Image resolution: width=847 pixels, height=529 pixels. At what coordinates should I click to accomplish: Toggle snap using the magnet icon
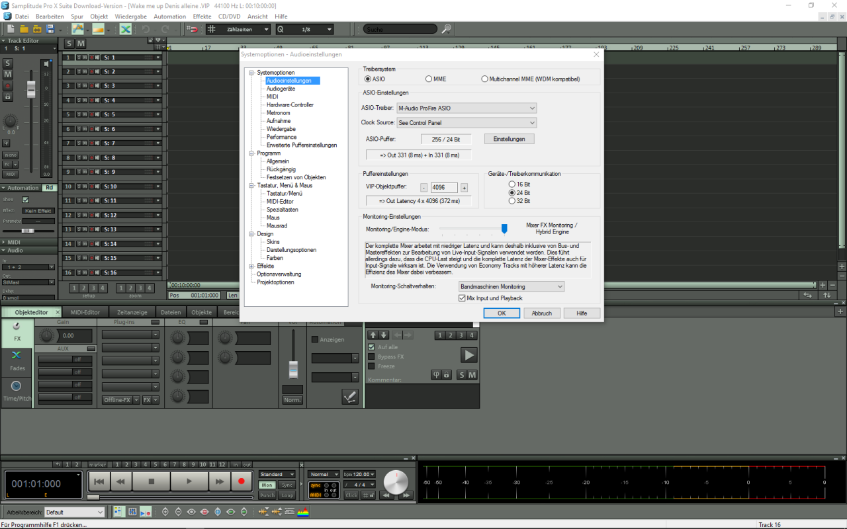(x=193, y=29)
